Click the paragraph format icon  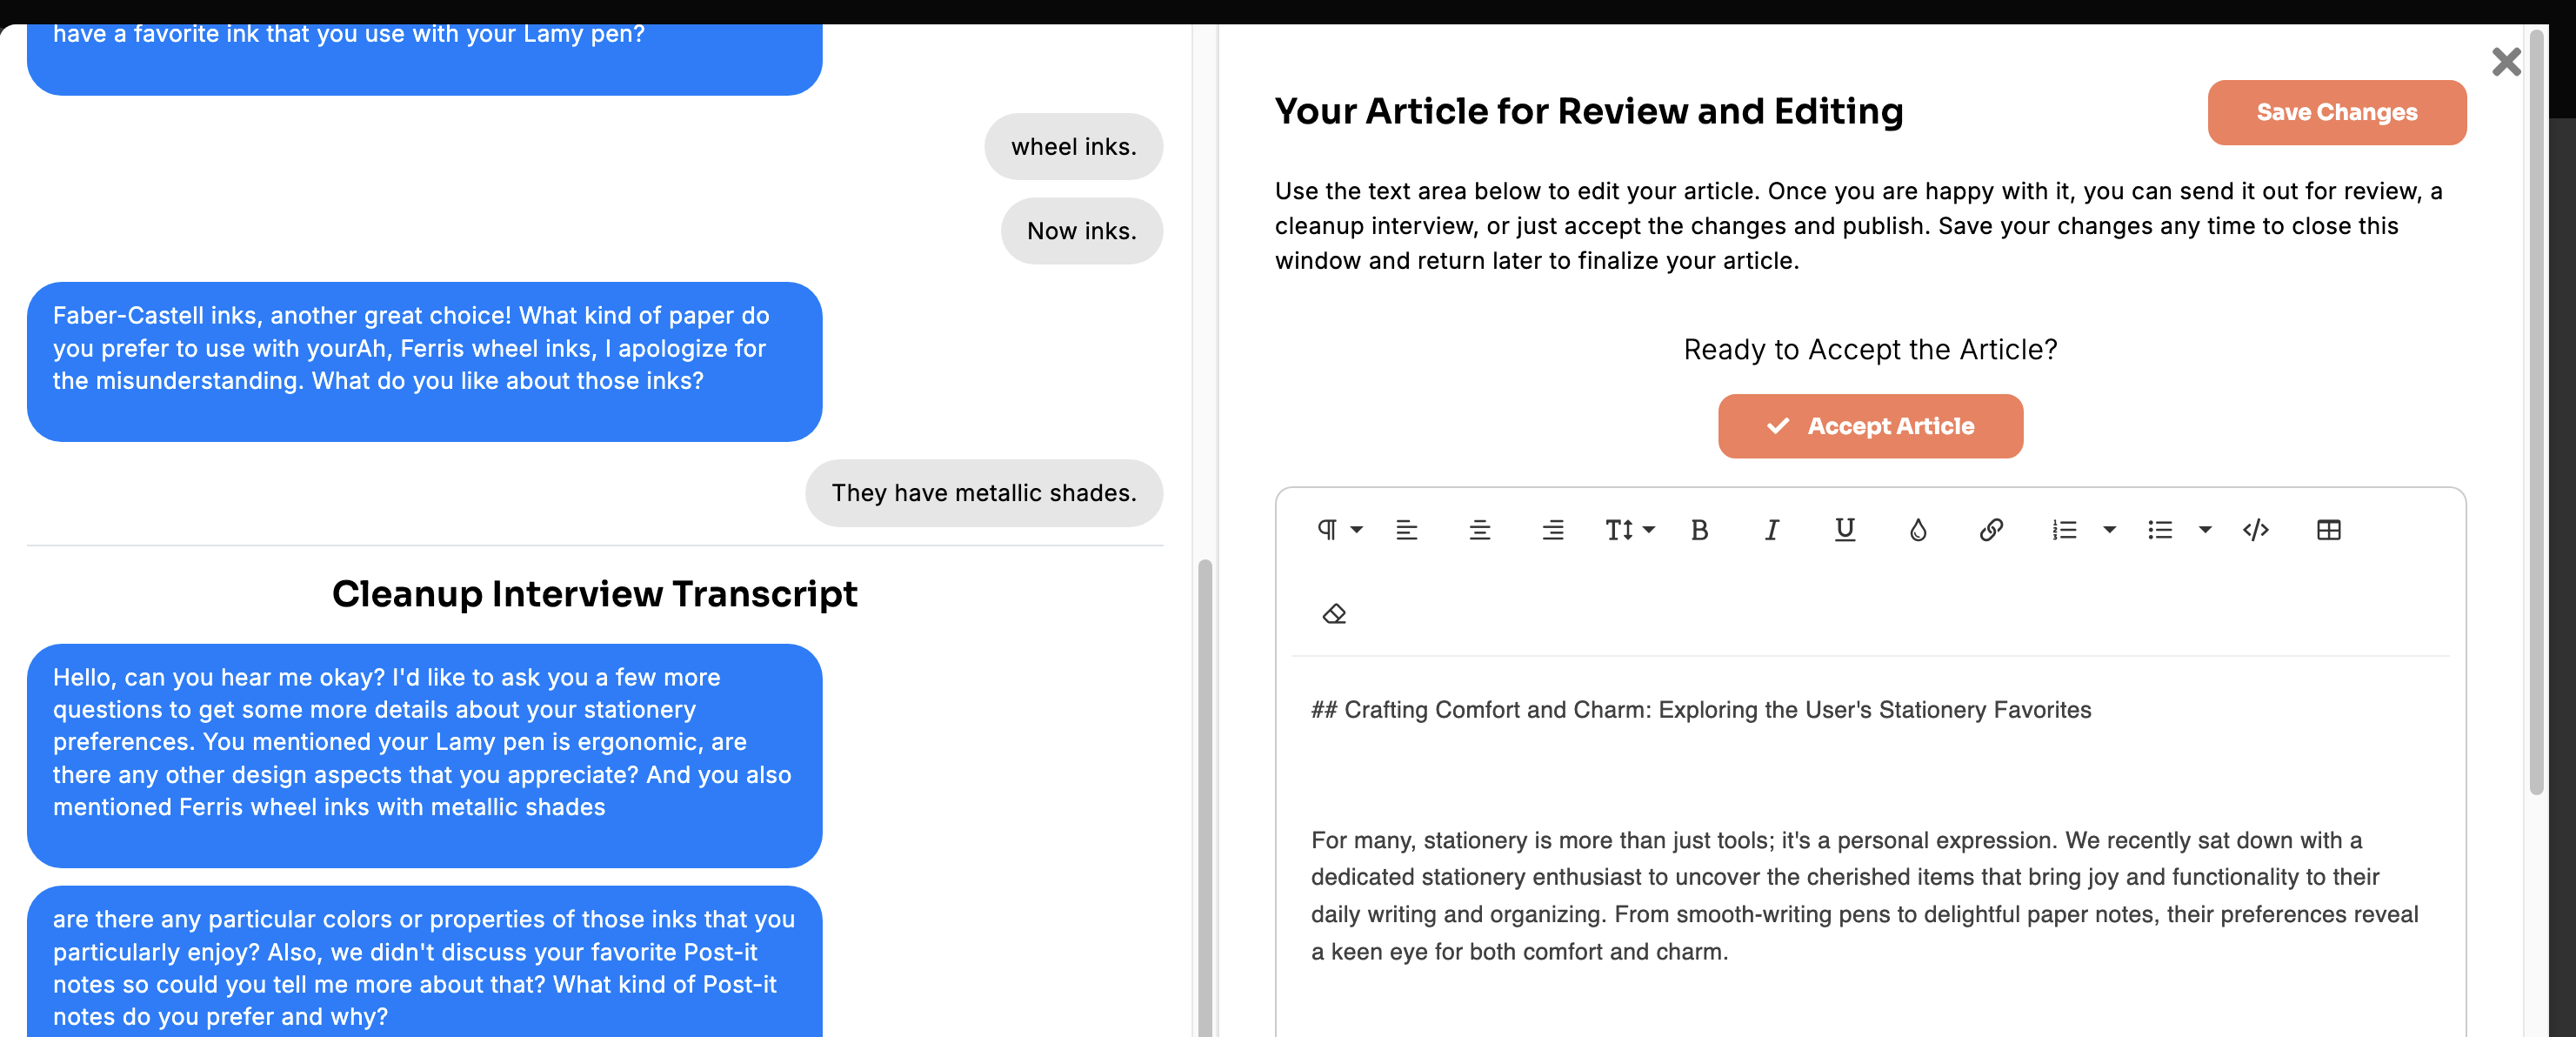coord(1327,530)
